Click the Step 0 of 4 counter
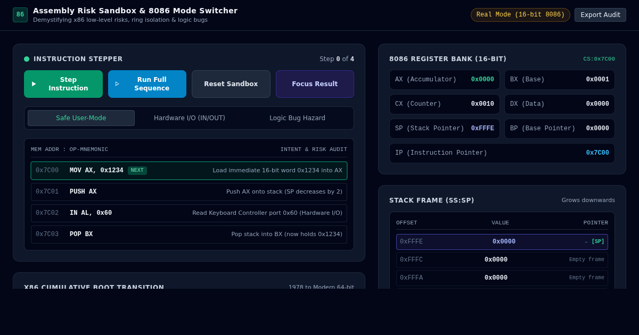The height and width of the screenshot is (335, 639). point(337,59)
